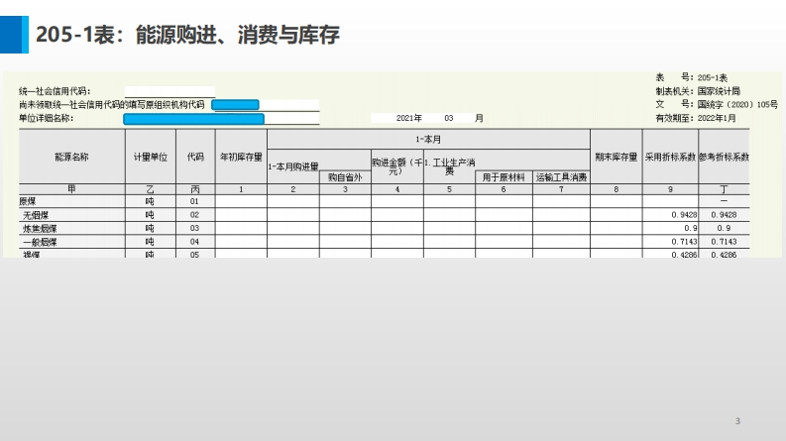This screenshot has height=441, width=786.
Task: Click the 运输工具消费 sub-header cell
Action: point(561,177)
